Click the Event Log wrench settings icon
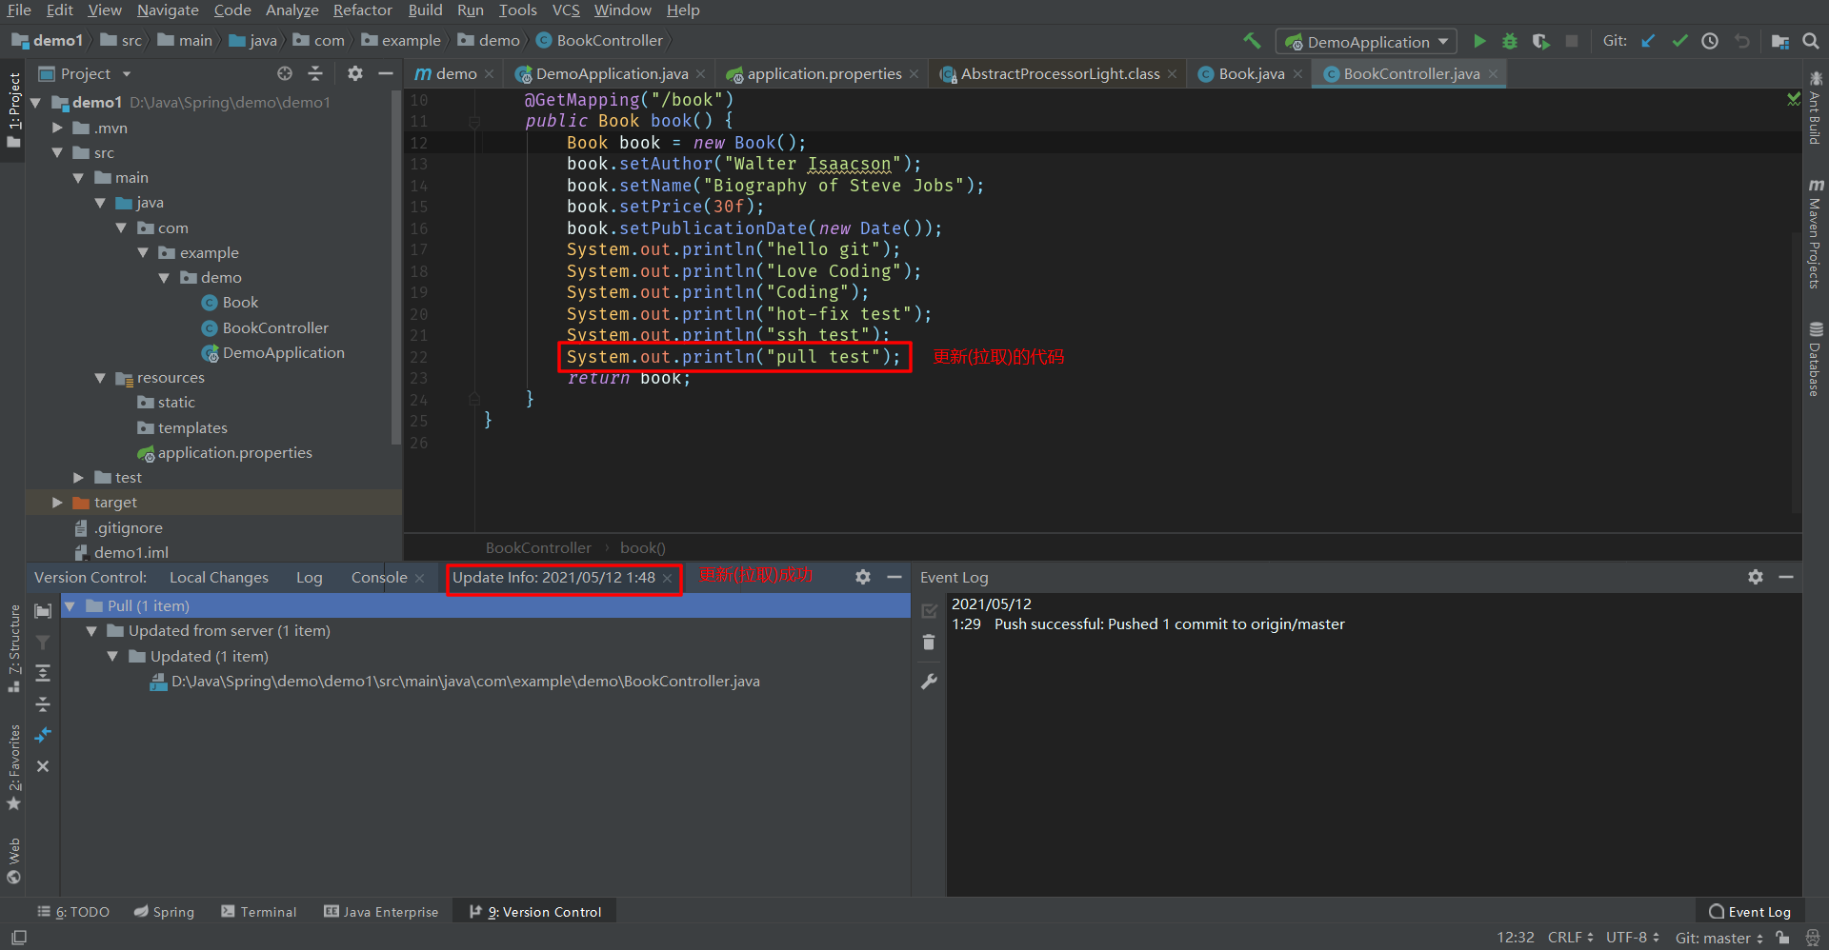The height and width of the screenshot is (950, 1829). click(929, 682)
